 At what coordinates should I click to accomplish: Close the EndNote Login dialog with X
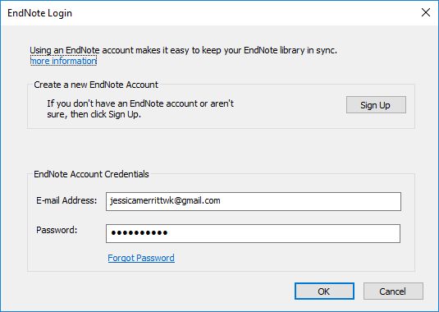pyautogui.click(x=426, y=12)
